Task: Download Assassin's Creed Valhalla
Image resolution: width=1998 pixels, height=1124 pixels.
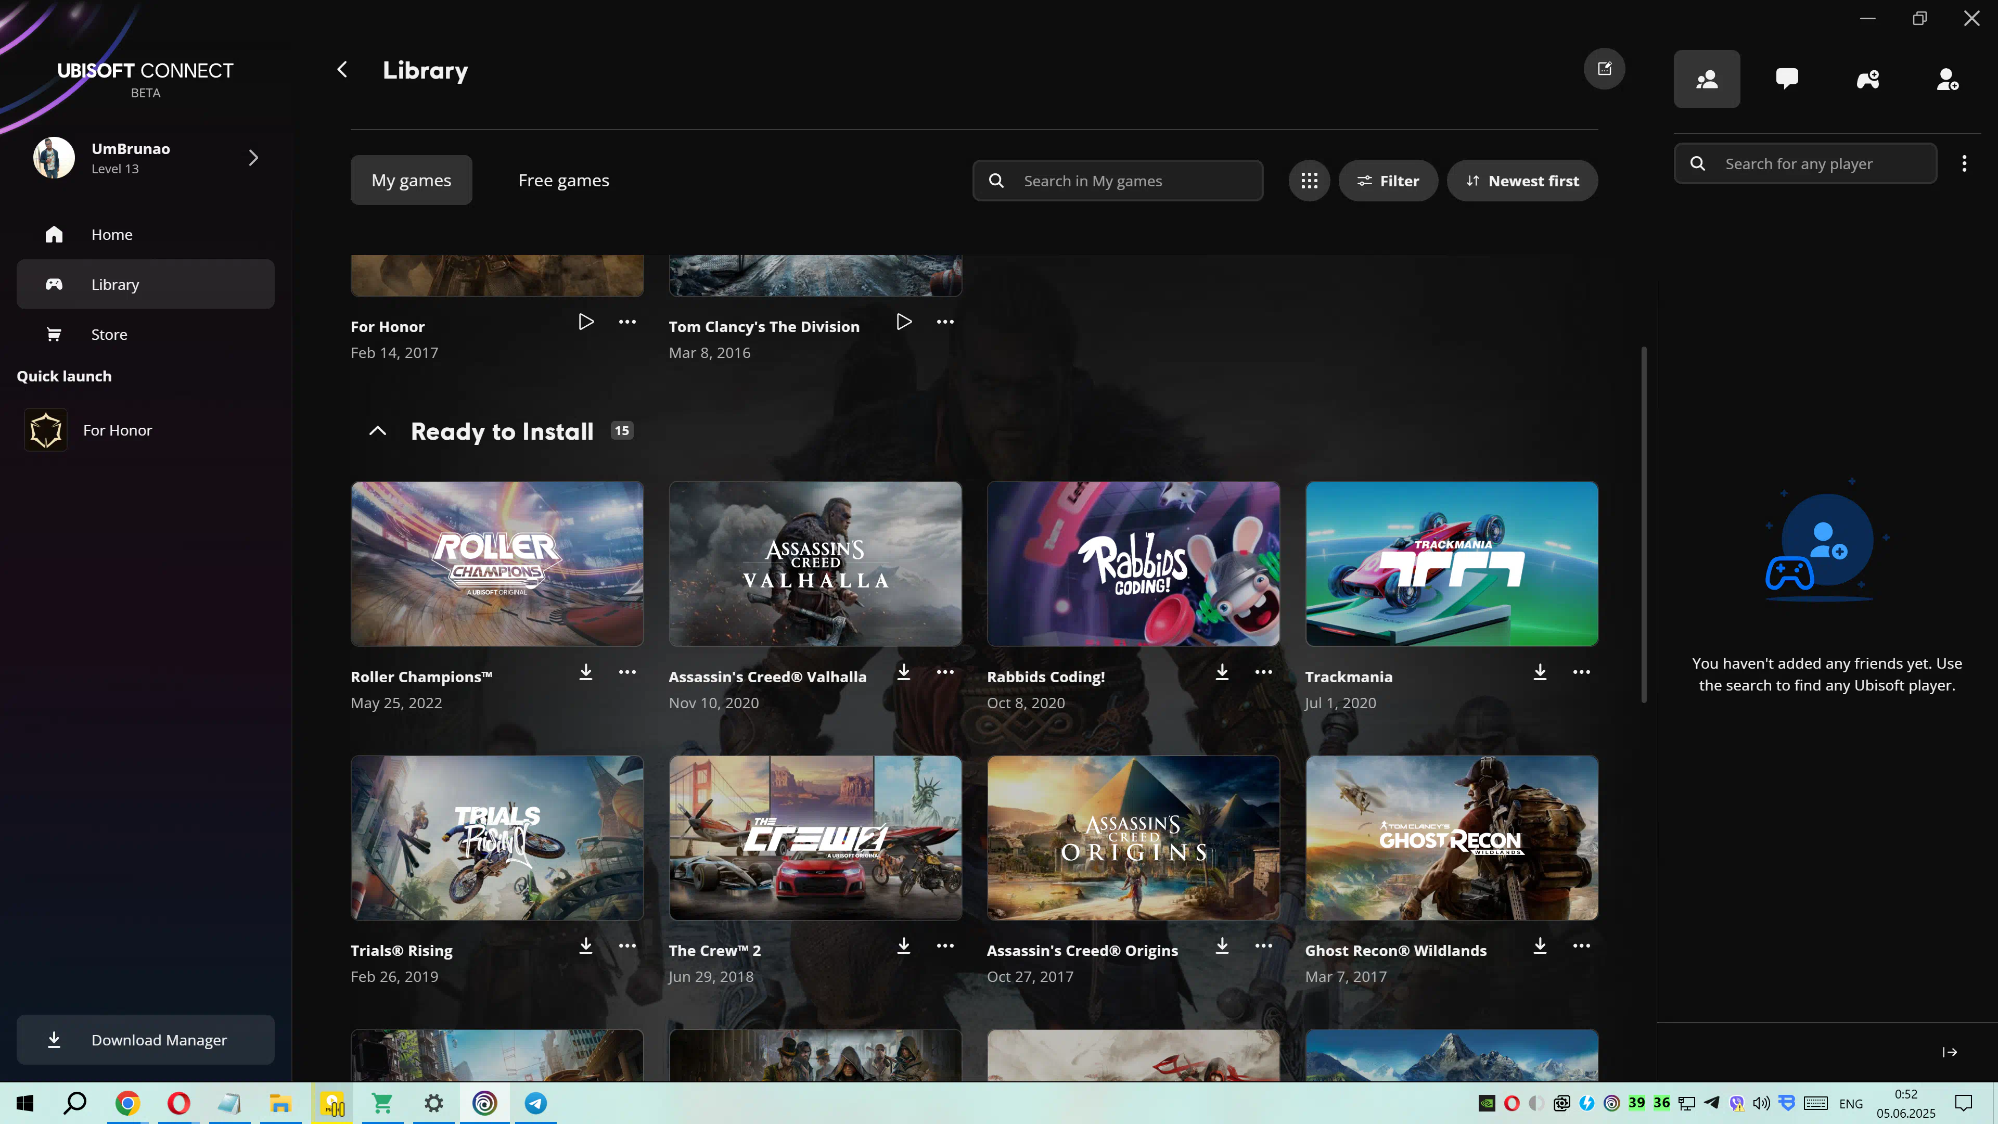Action: 904,672
